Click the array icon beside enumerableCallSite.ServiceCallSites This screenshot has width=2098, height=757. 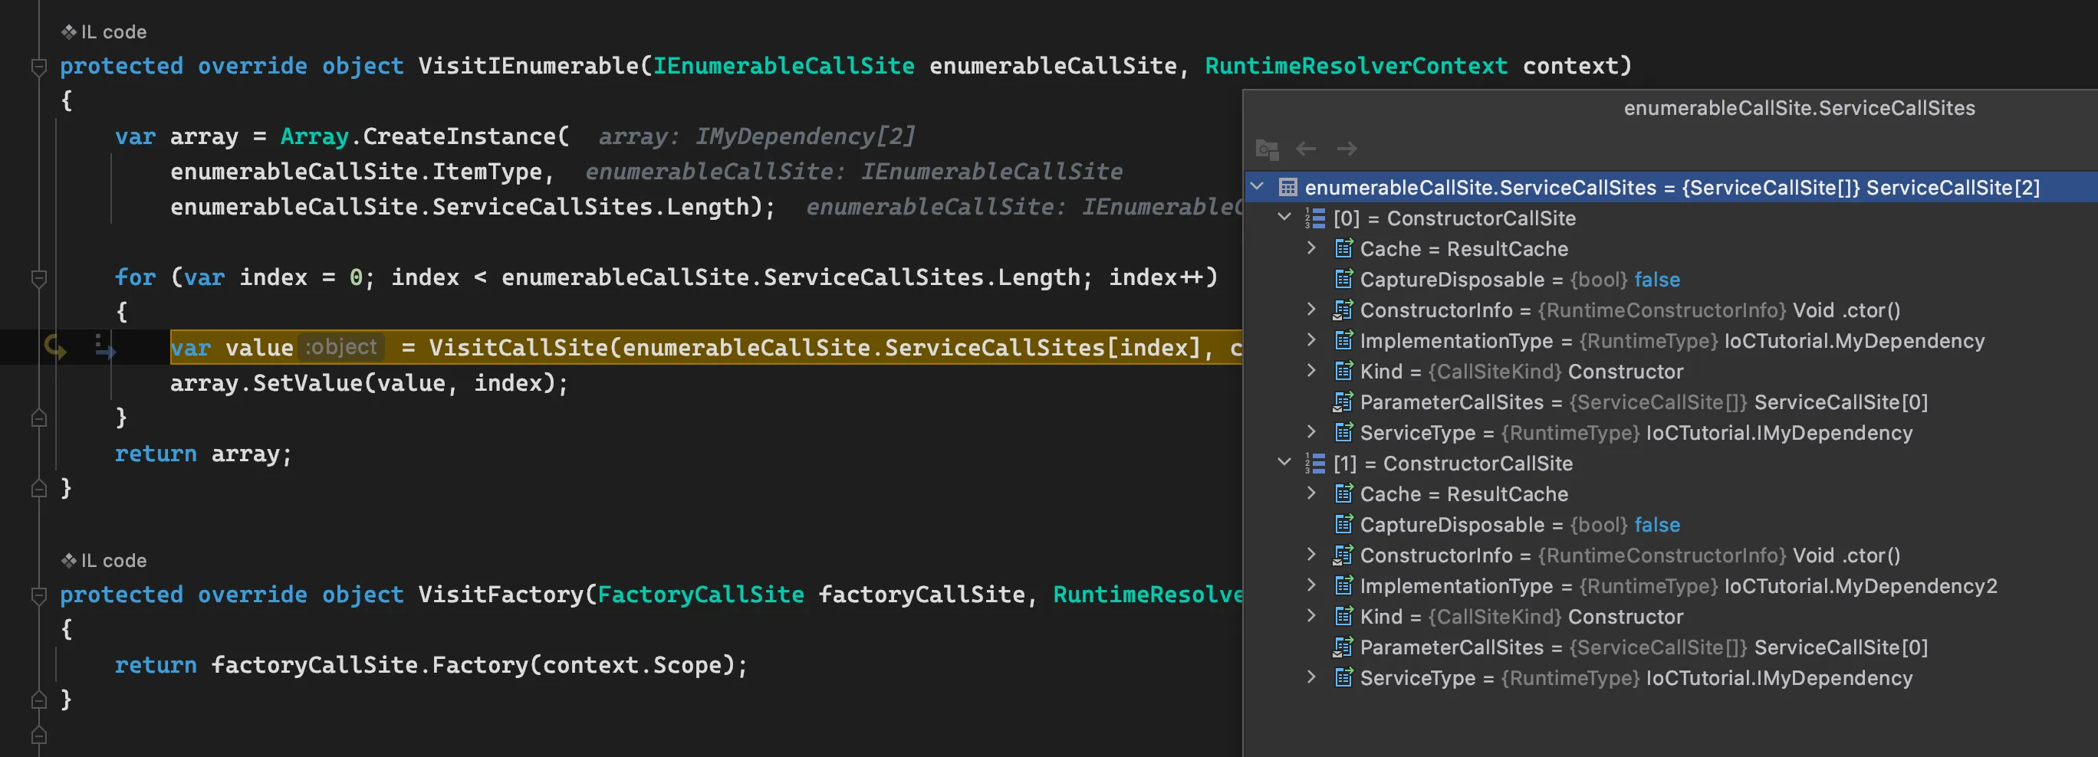coord(1287,188)
